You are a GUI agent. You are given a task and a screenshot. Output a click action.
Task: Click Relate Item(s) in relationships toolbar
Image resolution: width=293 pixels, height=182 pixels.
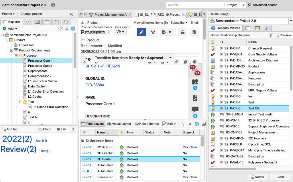pyautogui.click(x=147, y=124)
